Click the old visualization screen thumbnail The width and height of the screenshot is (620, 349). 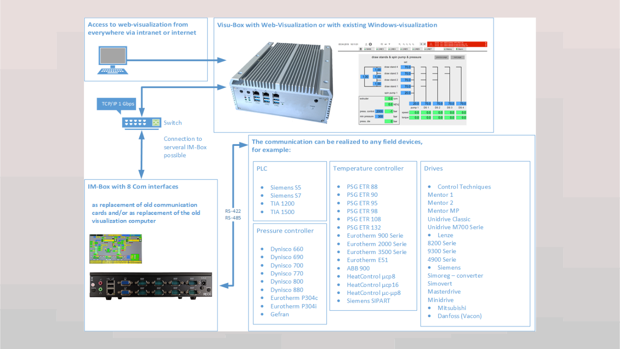click(x=116, y=249)
